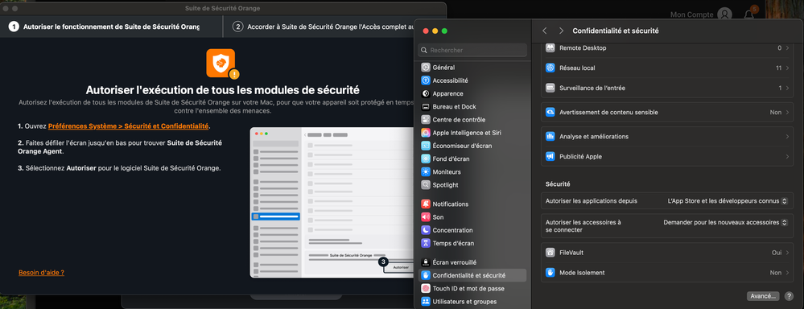Image resolution: width=804 pixels, height=309 pixels.
Task: Open Préférences Système > Sécurité et Confidentialité link
Action: (x=128, y=126)
